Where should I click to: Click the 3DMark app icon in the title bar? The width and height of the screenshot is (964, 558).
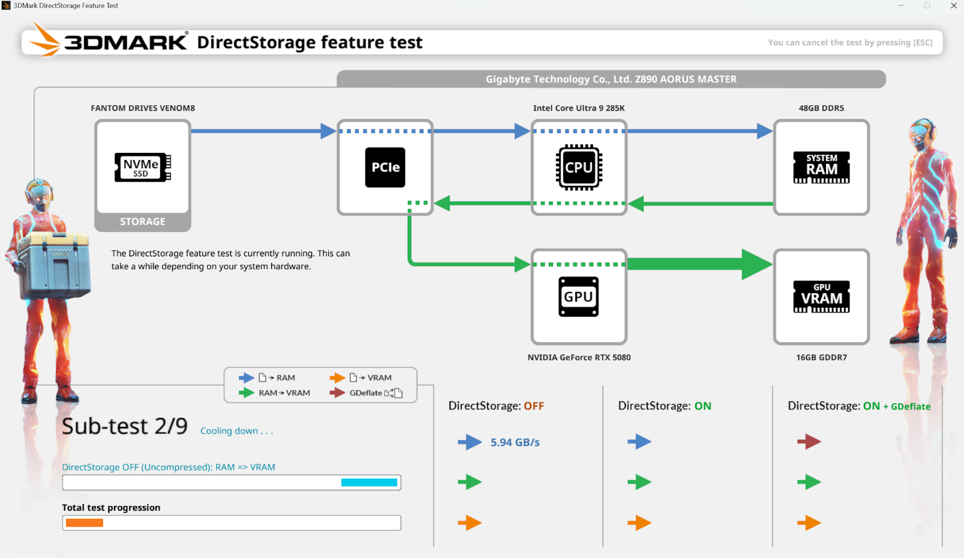6,5
